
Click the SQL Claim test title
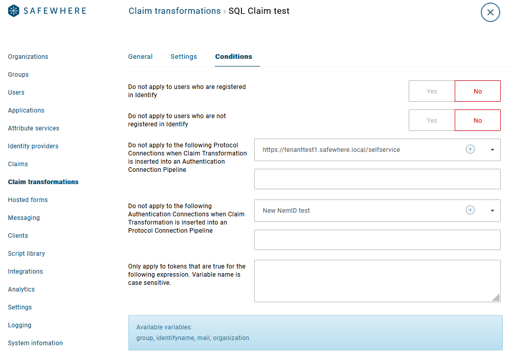point(259,11)
